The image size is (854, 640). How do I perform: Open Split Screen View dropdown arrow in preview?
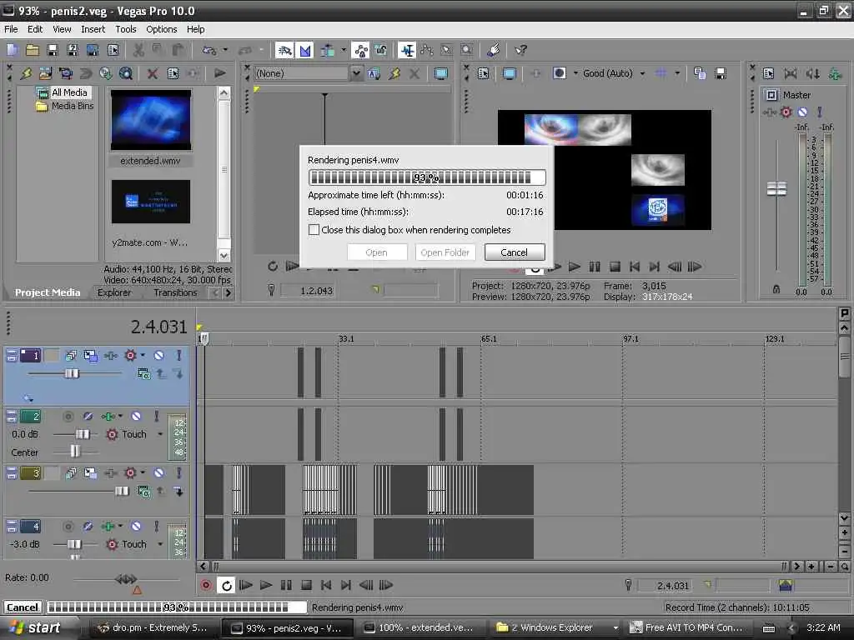575,73
